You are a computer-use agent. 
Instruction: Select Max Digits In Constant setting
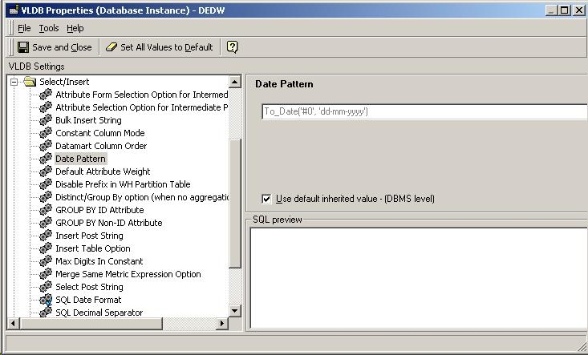99,261
